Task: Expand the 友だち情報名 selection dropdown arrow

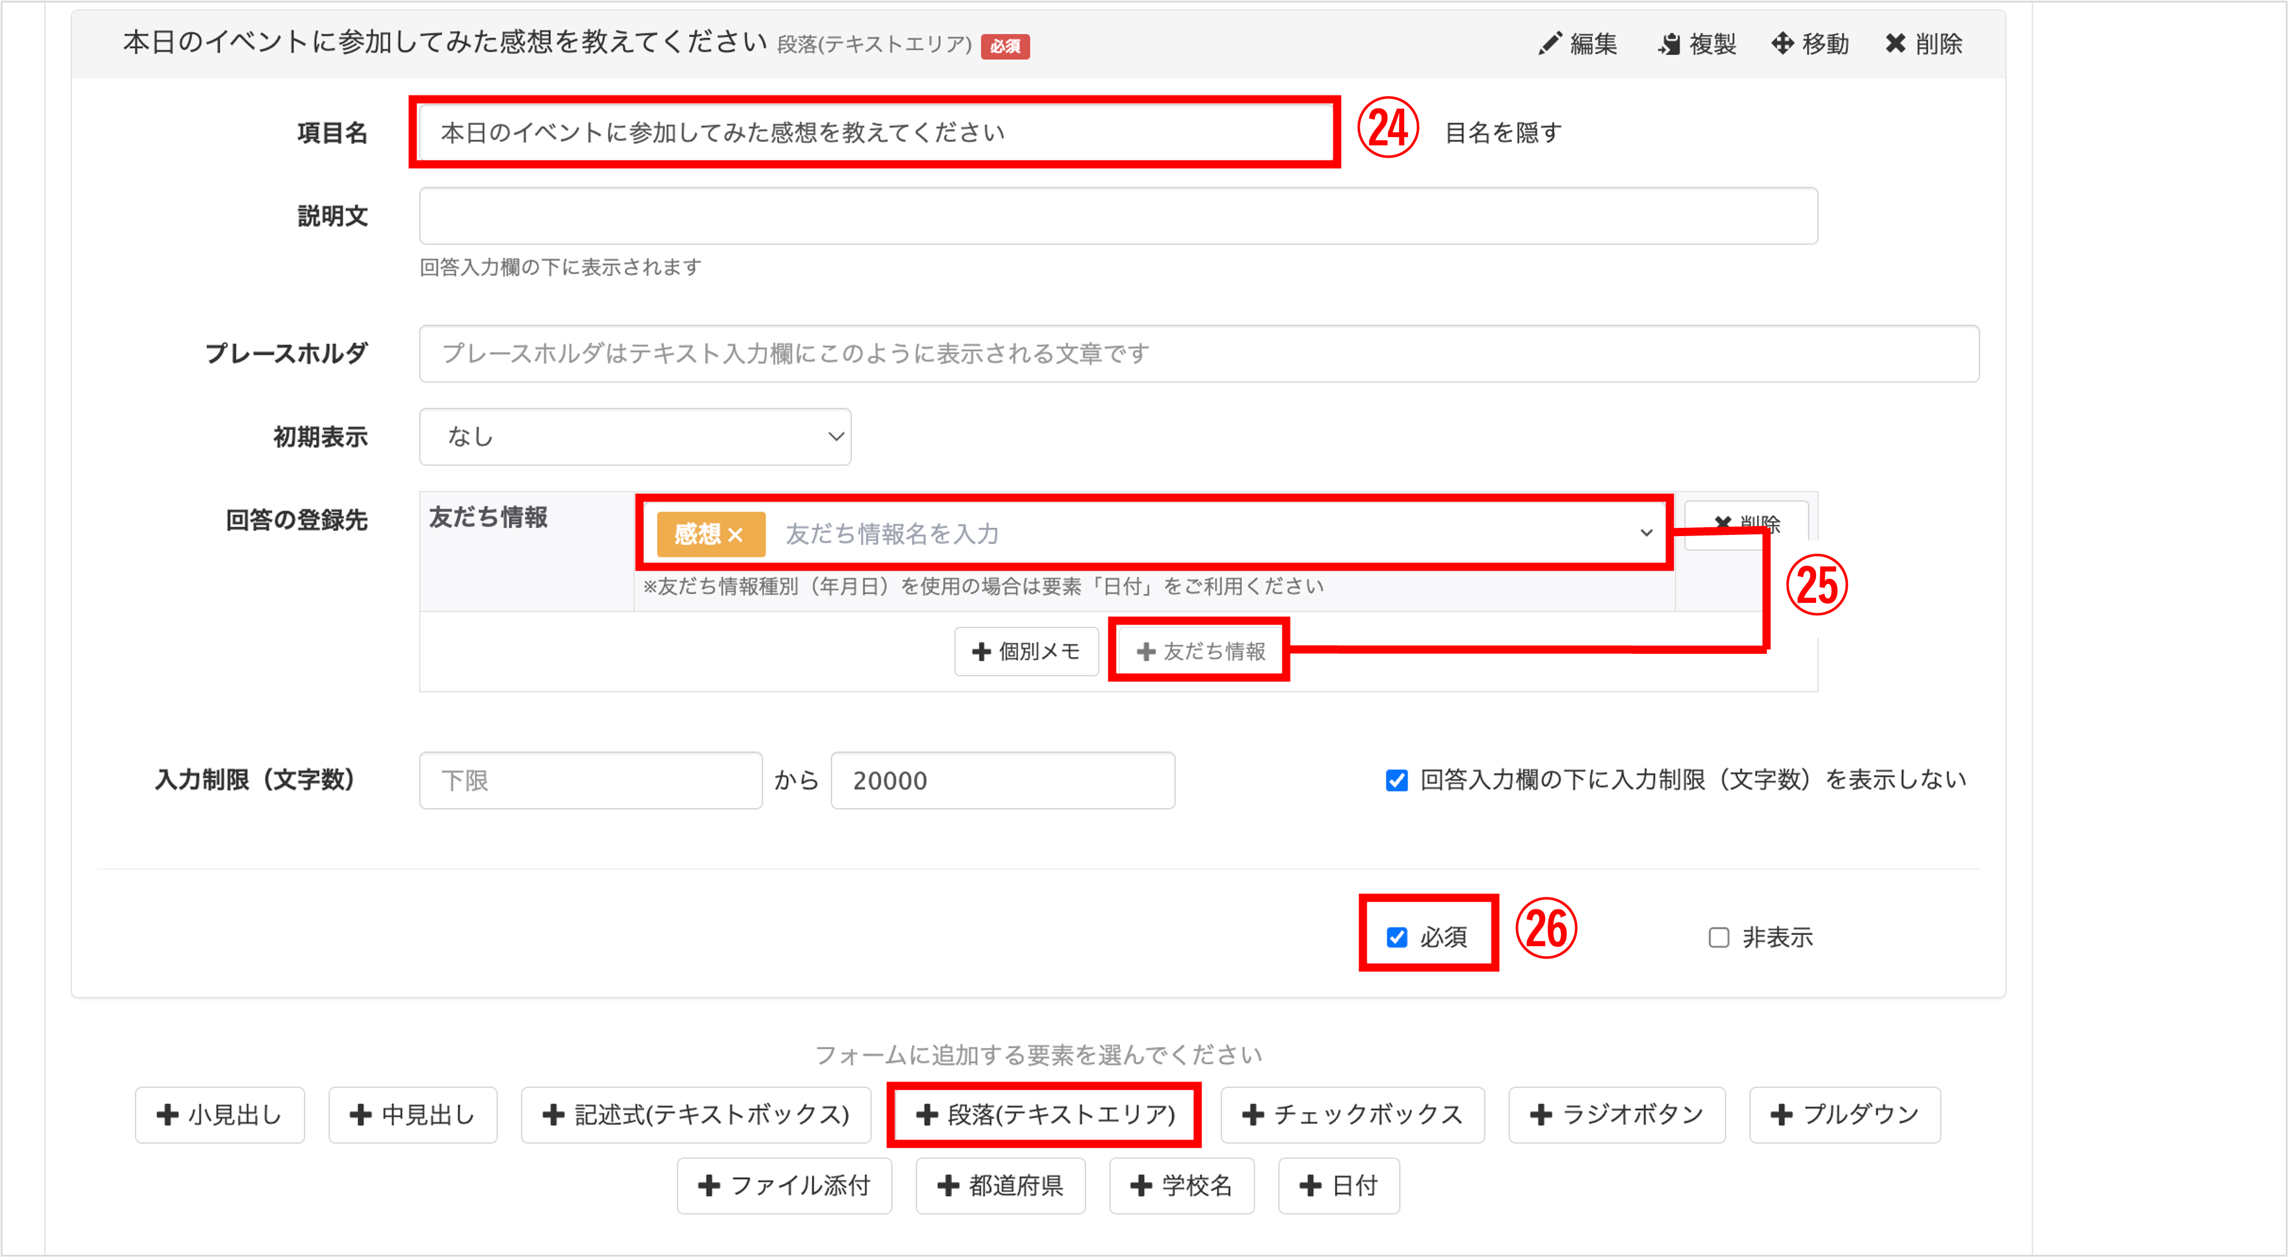Action: click(1646, 534)
